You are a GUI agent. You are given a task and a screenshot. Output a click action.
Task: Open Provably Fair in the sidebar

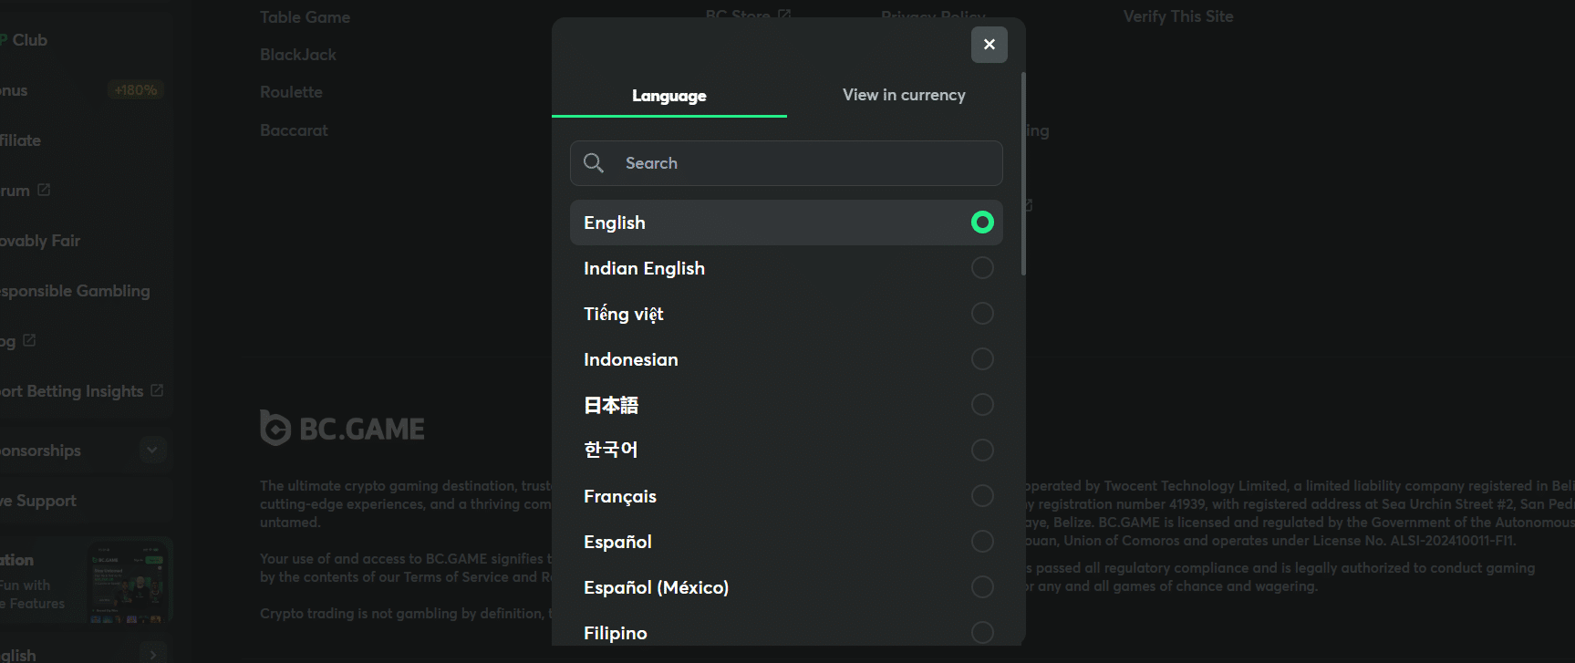[x=38, y=241]
